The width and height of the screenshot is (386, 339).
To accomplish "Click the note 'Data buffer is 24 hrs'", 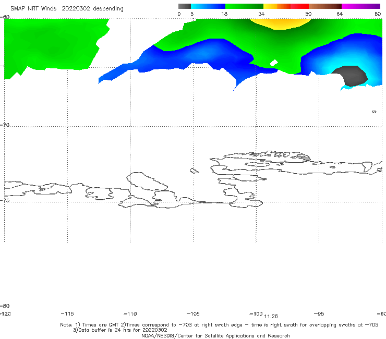I will coord(100,330).
